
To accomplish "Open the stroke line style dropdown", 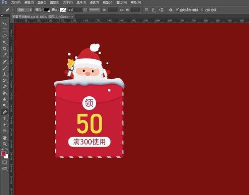I will tap(94, 9).
